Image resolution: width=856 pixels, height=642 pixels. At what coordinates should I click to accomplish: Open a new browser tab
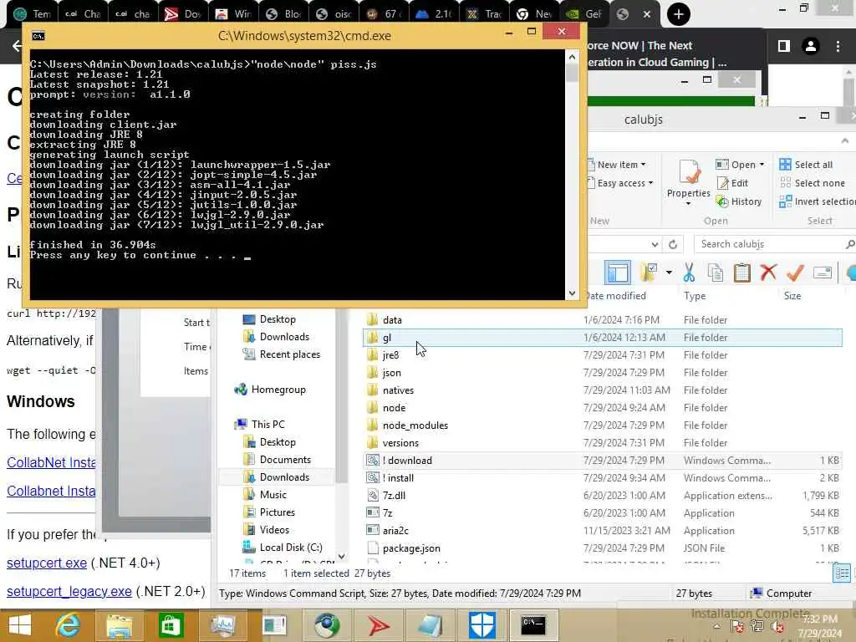[679, 14]
